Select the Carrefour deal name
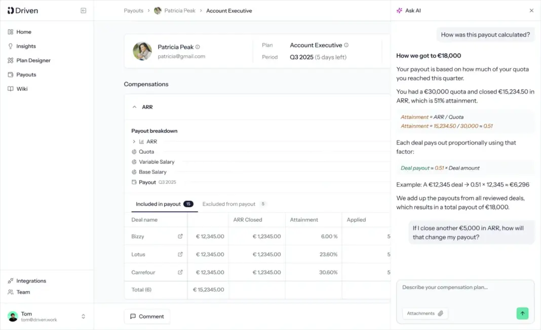541x330 pixels. click(x=143, y=272)
